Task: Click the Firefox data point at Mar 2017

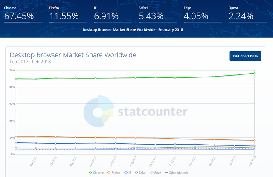Action: click(36, 136)
